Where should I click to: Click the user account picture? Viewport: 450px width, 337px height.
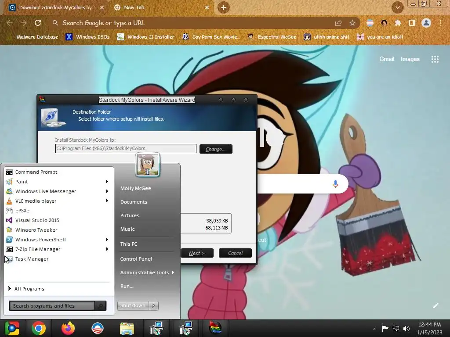(148, 165)
